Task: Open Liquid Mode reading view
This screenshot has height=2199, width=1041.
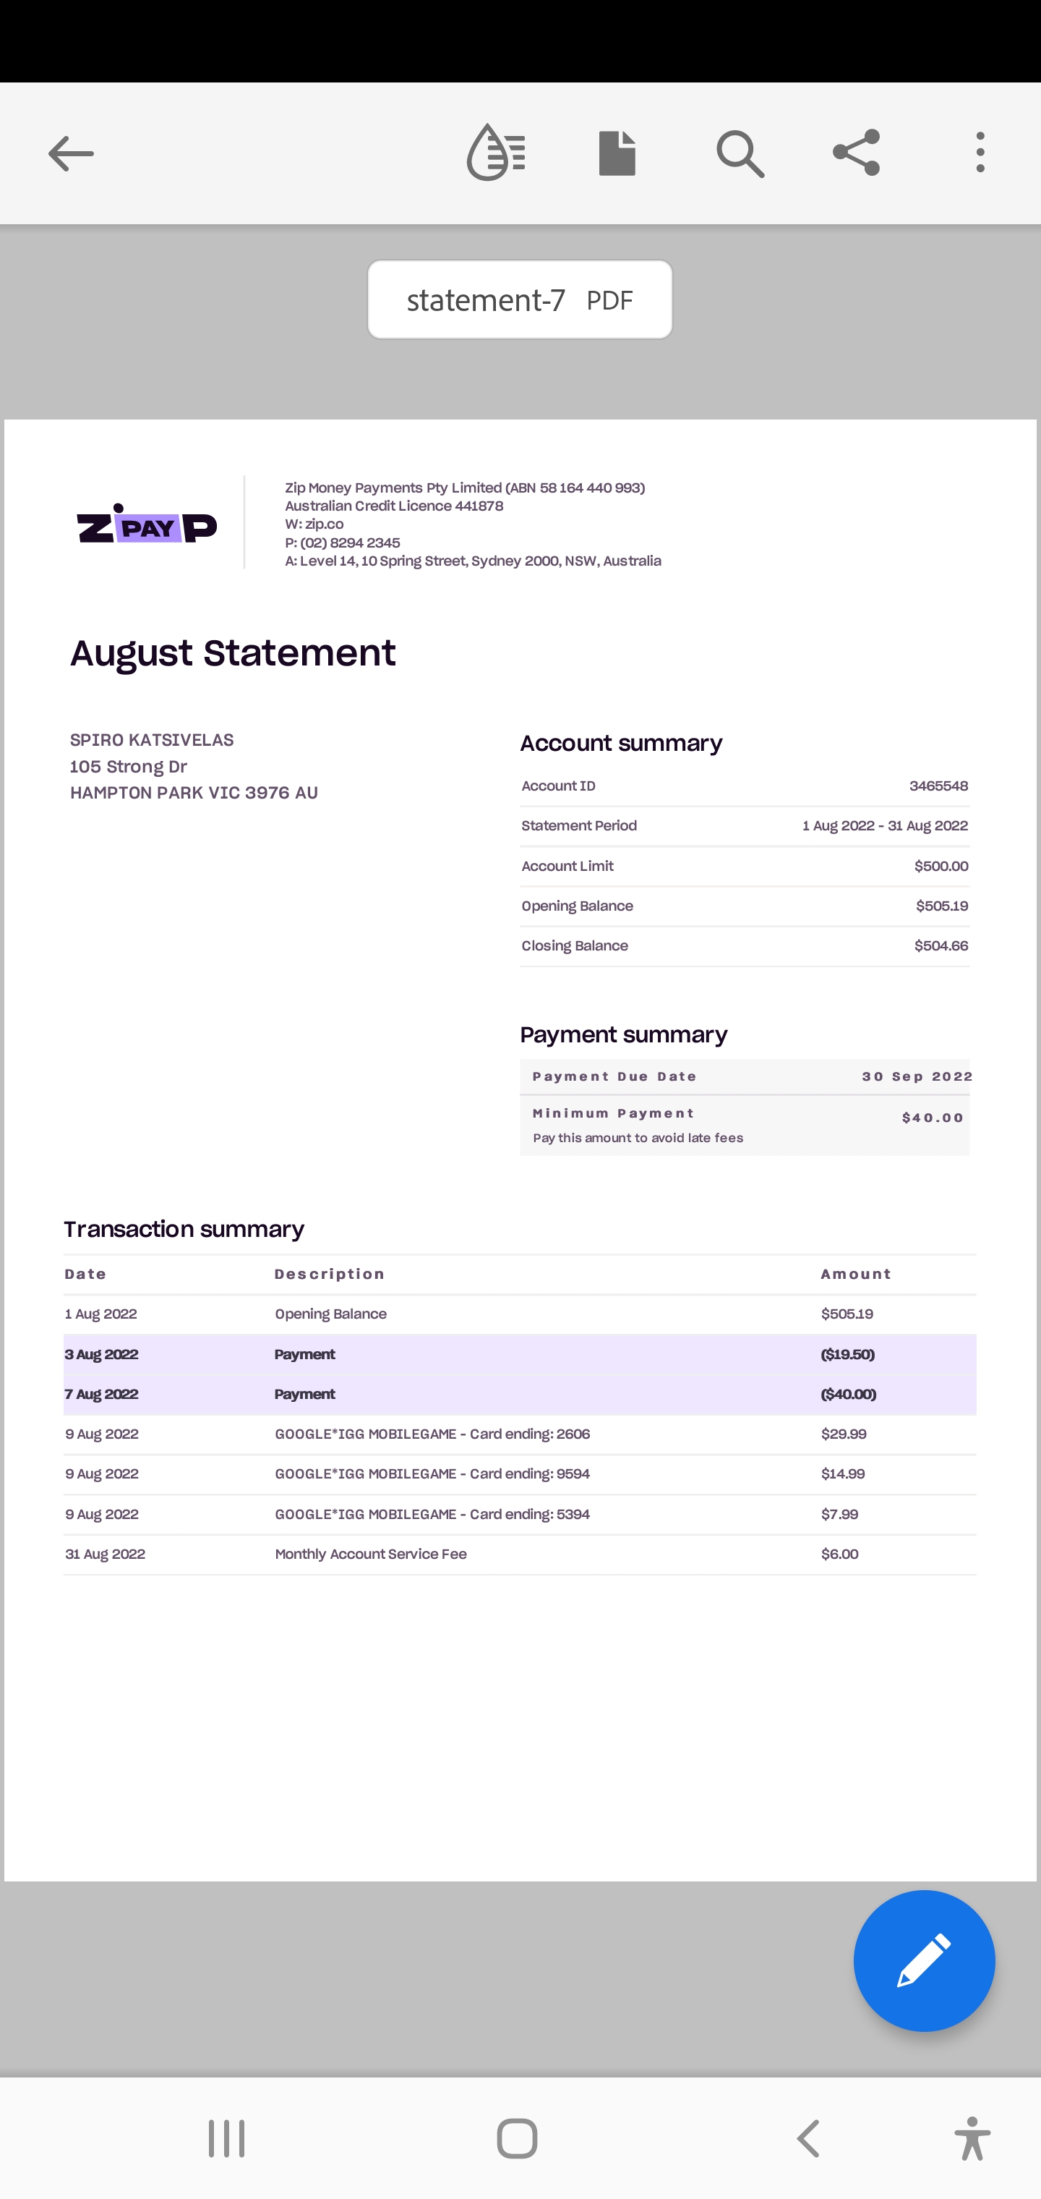Action: pyautogui.click(x=496, y=153)
